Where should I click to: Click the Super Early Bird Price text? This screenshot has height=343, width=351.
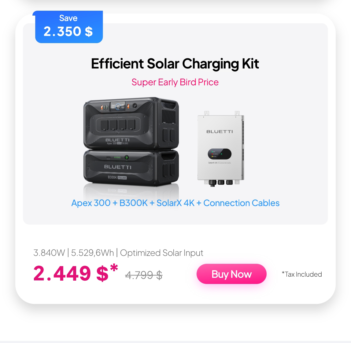(x=175, y=82)
